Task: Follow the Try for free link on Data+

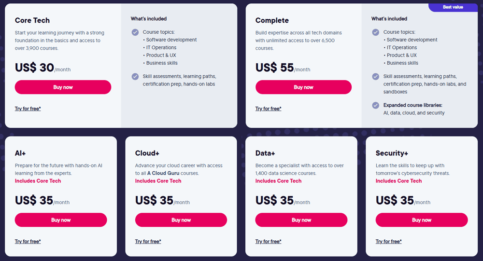Action: coord(269,241)
